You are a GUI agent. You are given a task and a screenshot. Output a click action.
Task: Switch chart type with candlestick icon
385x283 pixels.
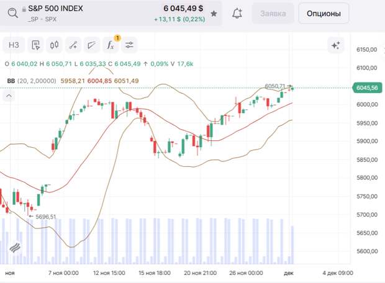coord(54,45)
